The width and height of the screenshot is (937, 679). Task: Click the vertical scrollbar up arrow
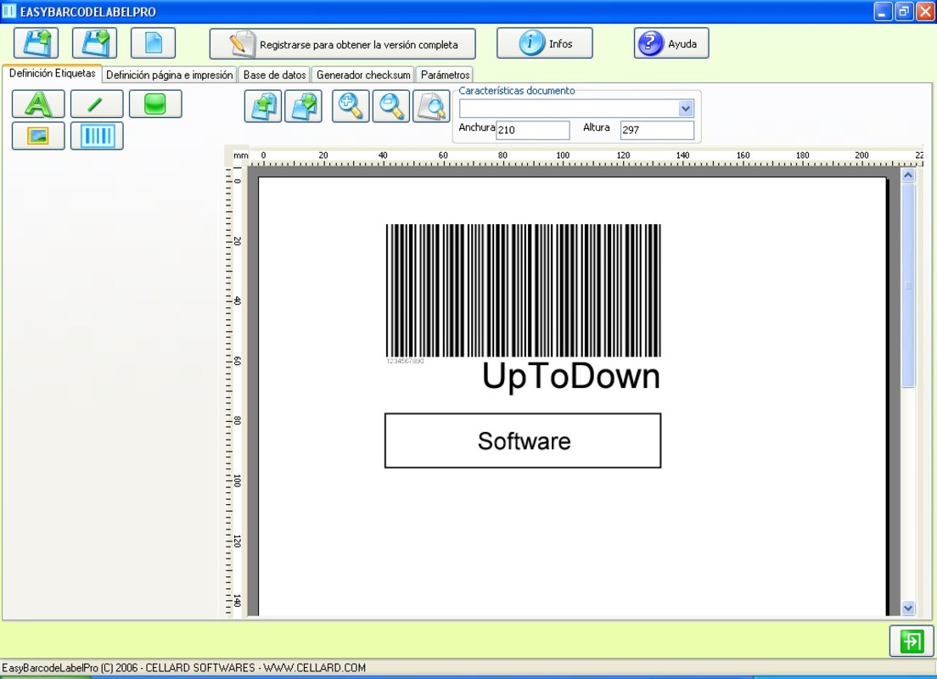click(x=908, y=175)
